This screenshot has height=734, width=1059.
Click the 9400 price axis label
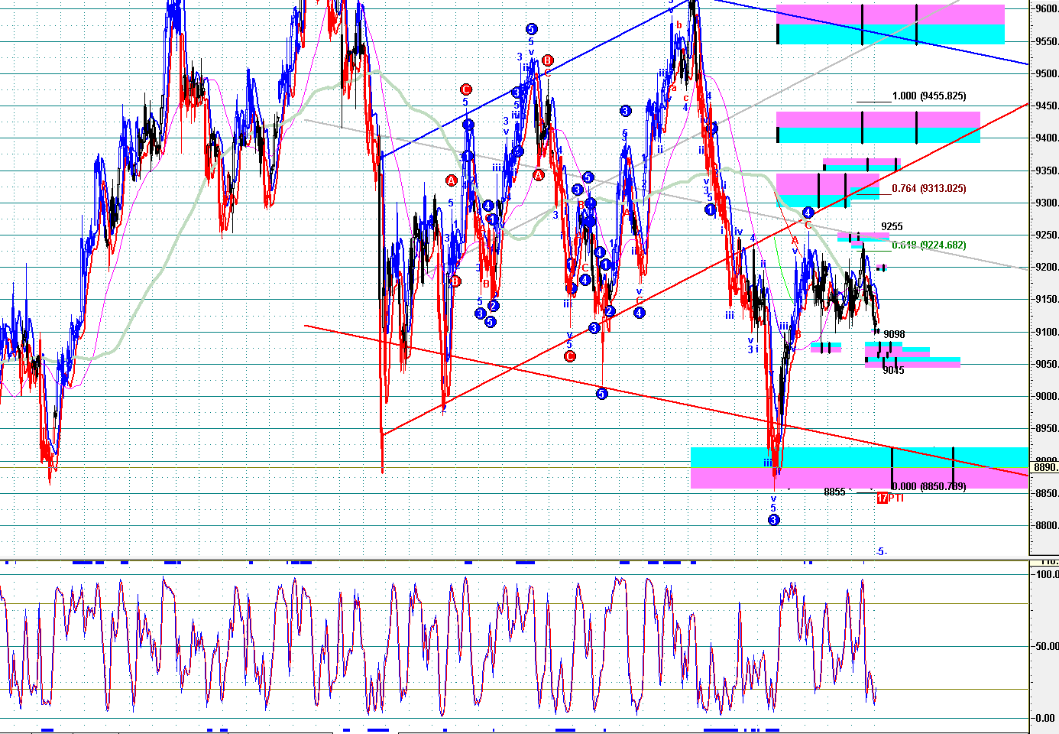coord(1047,138)
